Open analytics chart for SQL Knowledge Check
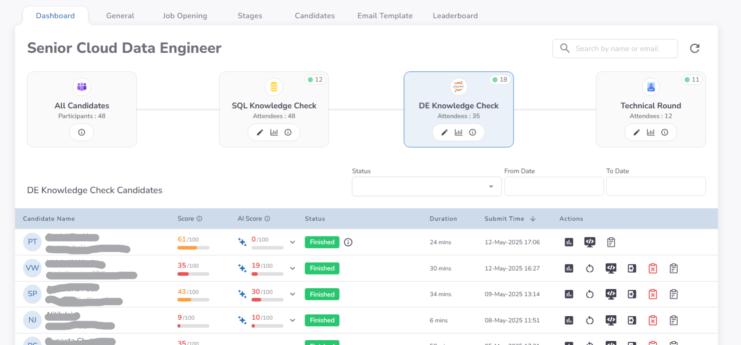Viewport: 741px width, 345px height. pos(274,132)
